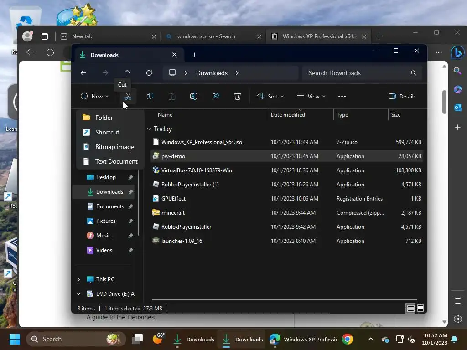Click Edge sidebar settings gear
Image resolution: width=467 pixels, height=350 pixels.
[458, 319]
